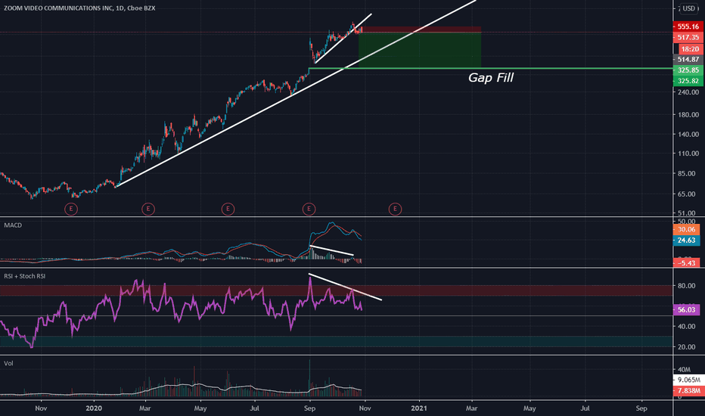Select the MACD indicator label
705x416 pixels.
(x=13, y=225)
